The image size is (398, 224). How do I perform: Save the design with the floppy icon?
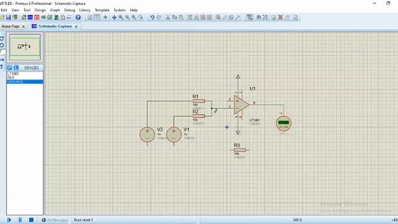[8, 17]
